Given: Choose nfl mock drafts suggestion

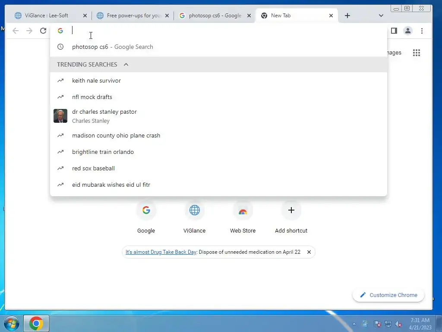Looking at the screenshot, I should (x=218, y=97).
